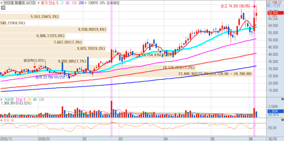Viewport: 284px width, 141px height.
Task: Click the 배당락(0.00%) ex-dividend annotation
Action: click(x=34, y=61)
